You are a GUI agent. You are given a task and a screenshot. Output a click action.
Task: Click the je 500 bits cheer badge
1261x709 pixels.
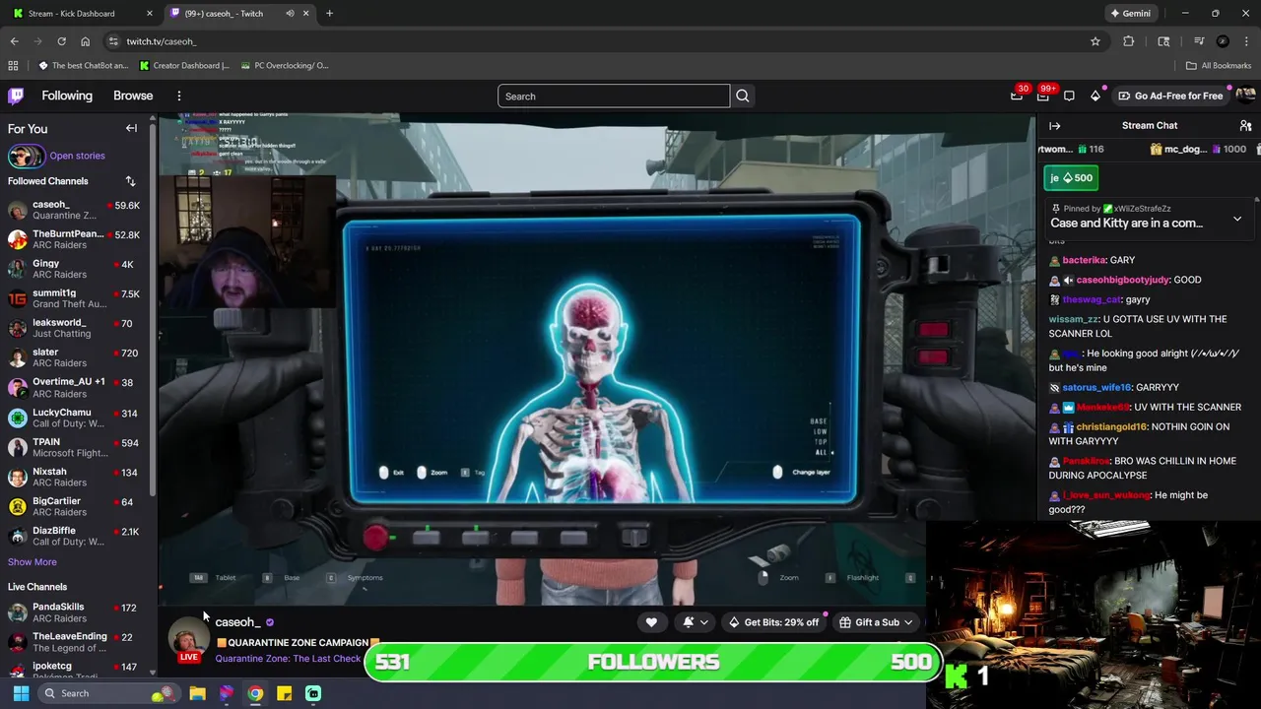click(1071, 178)
